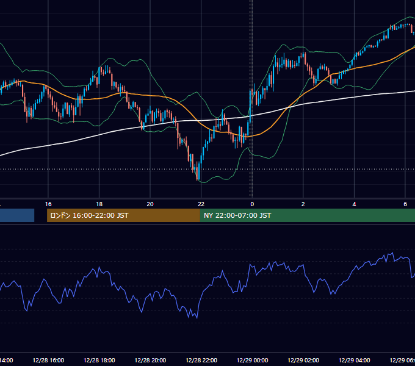This screenshot has height=366, width=415.
Task: Click the 12/29 02:00 date label
Action: coord(303,360)
